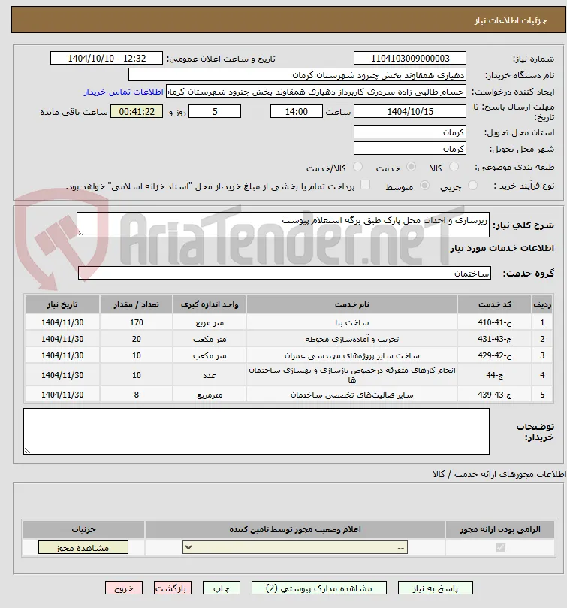Click the شرح کلی نیاز text area

pos(283,225)
